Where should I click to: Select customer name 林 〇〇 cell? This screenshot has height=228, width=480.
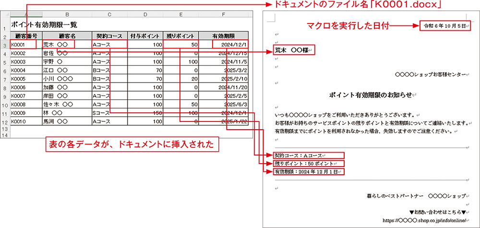67,113
